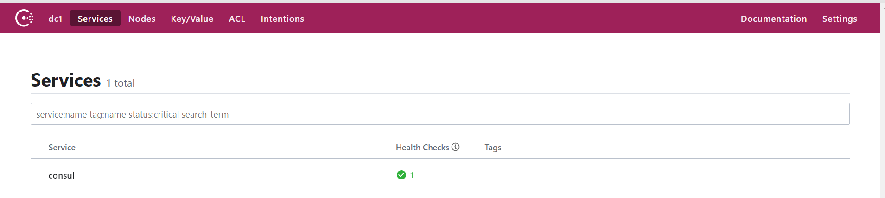This screenshot has width=885, height=198.
Task: Click the Services page heading
Action: pos(66,80)
